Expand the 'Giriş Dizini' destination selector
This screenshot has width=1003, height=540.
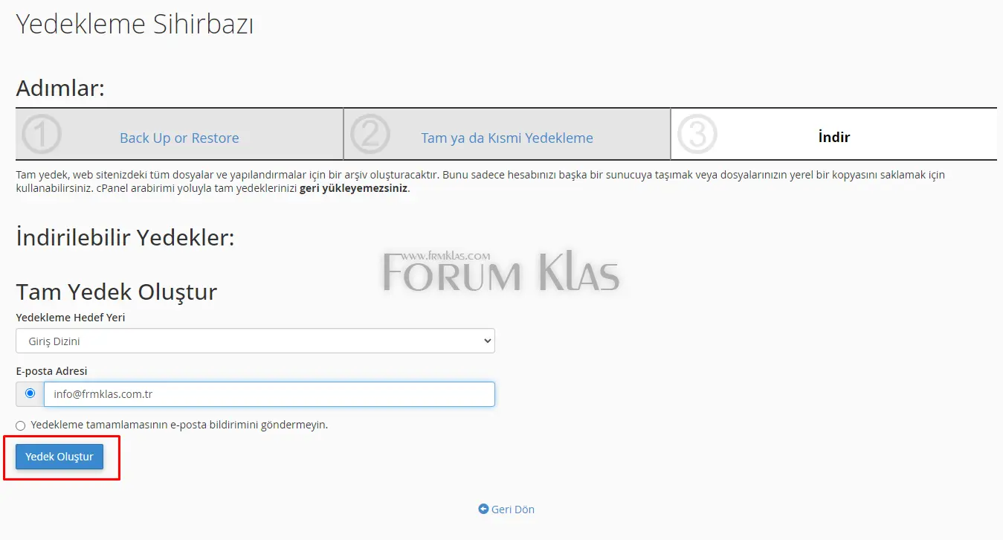(x=255, y=340)
